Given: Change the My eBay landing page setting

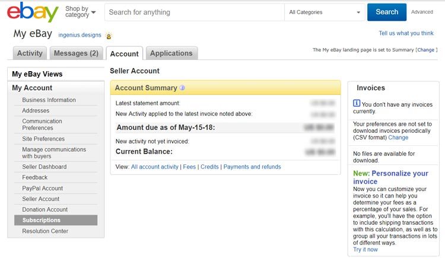Looking at the screenshot, I should [x=425, y=50].
